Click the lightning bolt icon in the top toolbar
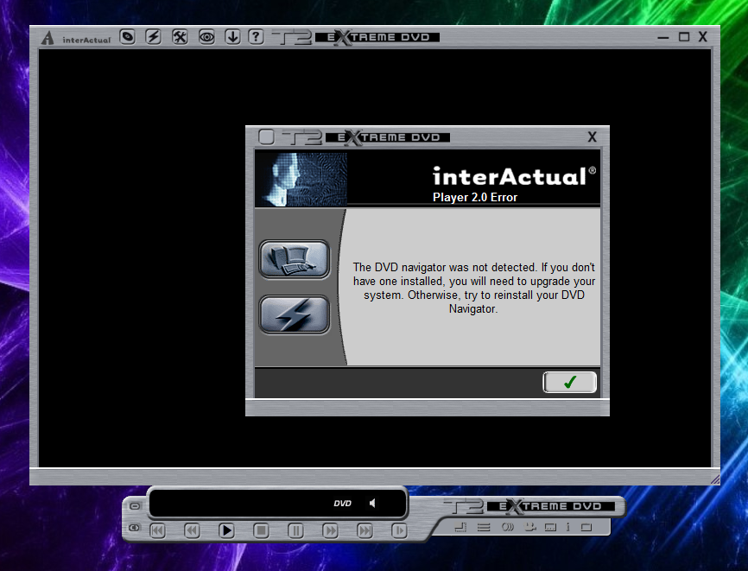Screen dimensions: 748x571 153,37
